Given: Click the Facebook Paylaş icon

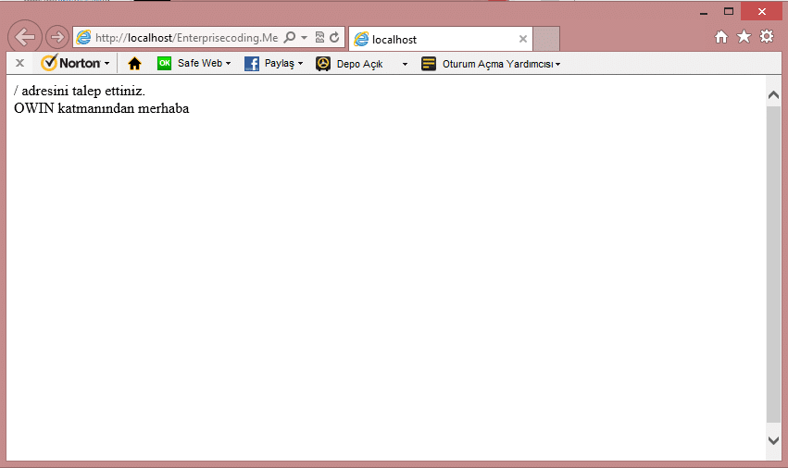Looking at the screenshot, I should [252, 63].
